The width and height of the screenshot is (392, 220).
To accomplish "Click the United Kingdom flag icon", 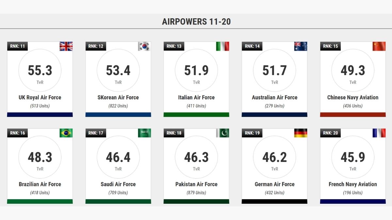I will point(66,46).
